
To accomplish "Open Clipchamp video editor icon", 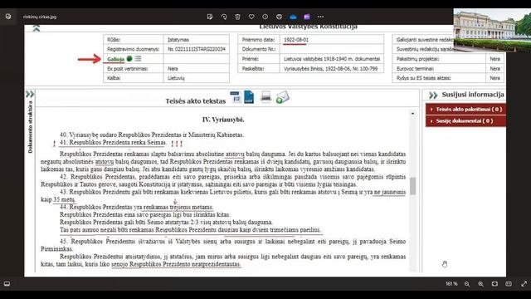I will click(307, 17).
